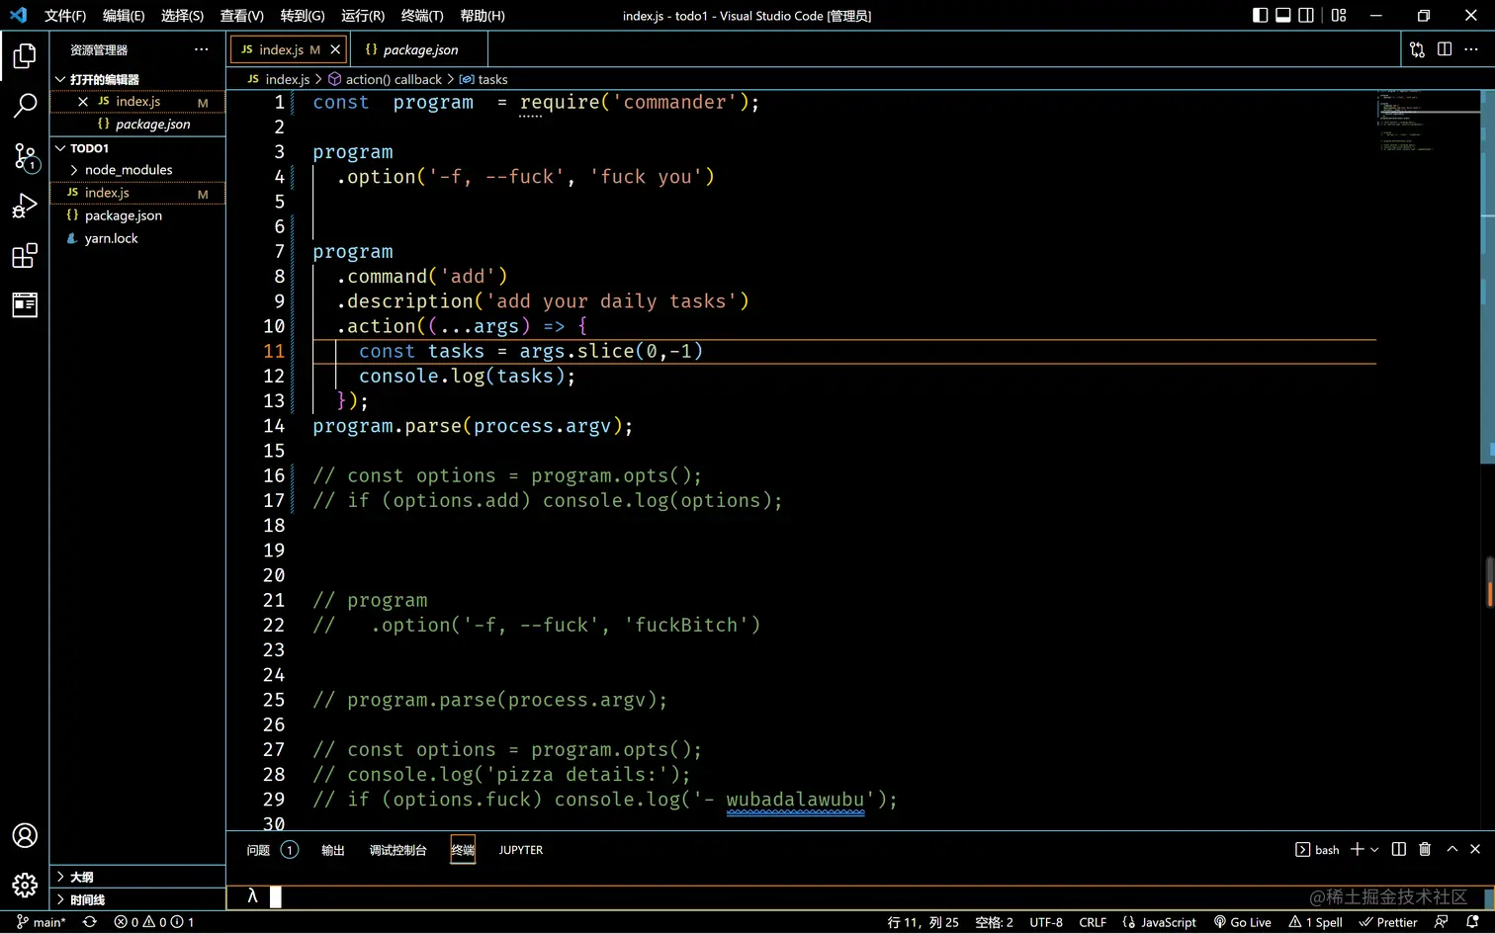1495x934 pixels.
Task: Delete terminal with the trash icon
Action: point(1425,849)
